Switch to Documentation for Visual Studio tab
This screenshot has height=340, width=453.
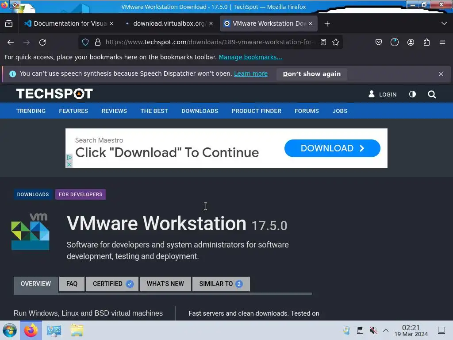(65, 23)
